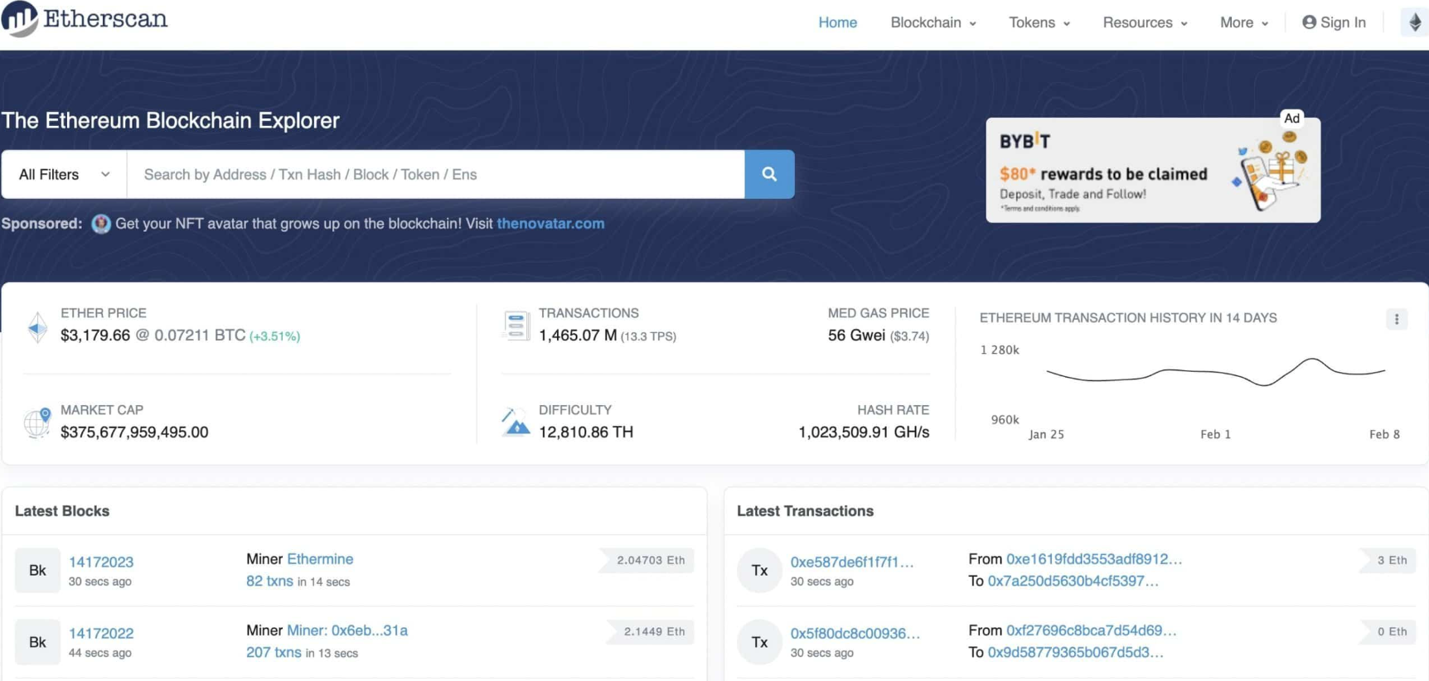Click the Bk icon for block 14172023
Image resolution: width=1429 pixels, height=681 pixels.
point(37,570)
